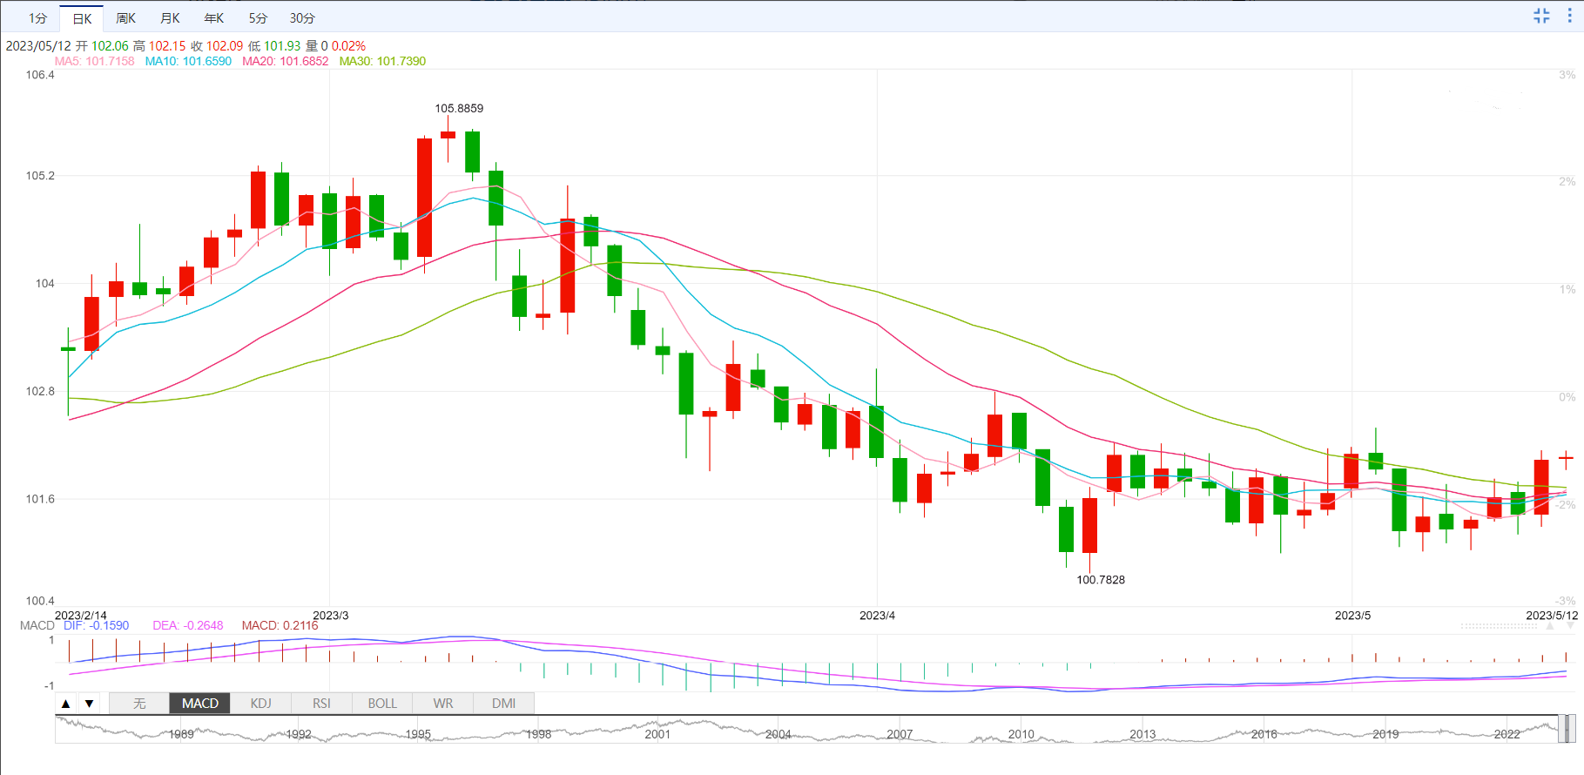
Task: Open the three-dot more options menu
Action: coord(1570,16)
